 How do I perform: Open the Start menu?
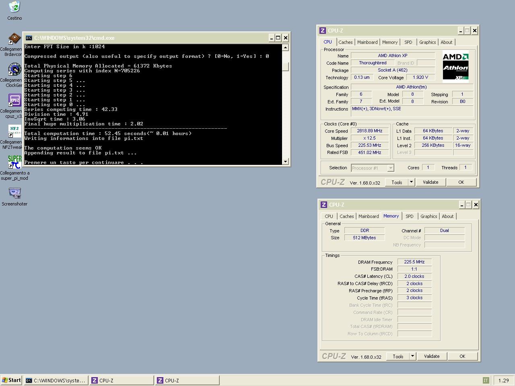[x=12, y=380]
